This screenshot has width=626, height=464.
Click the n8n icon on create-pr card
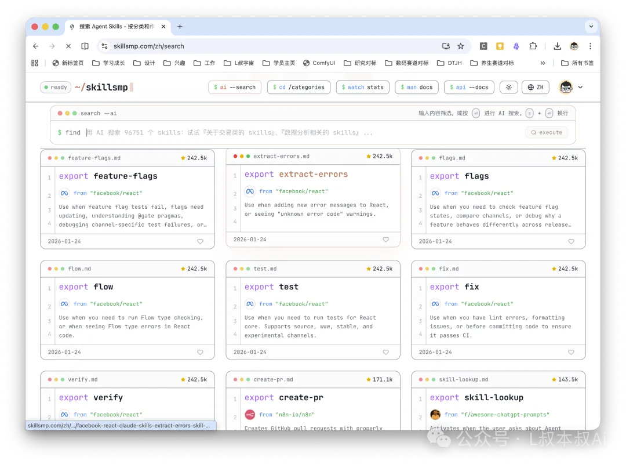click(250, 415)
